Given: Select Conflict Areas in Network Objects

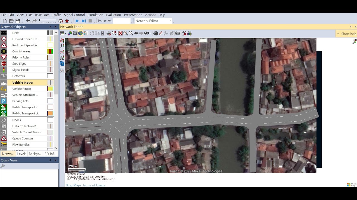Looking at the screenshot, I should (x=21, y=51).
